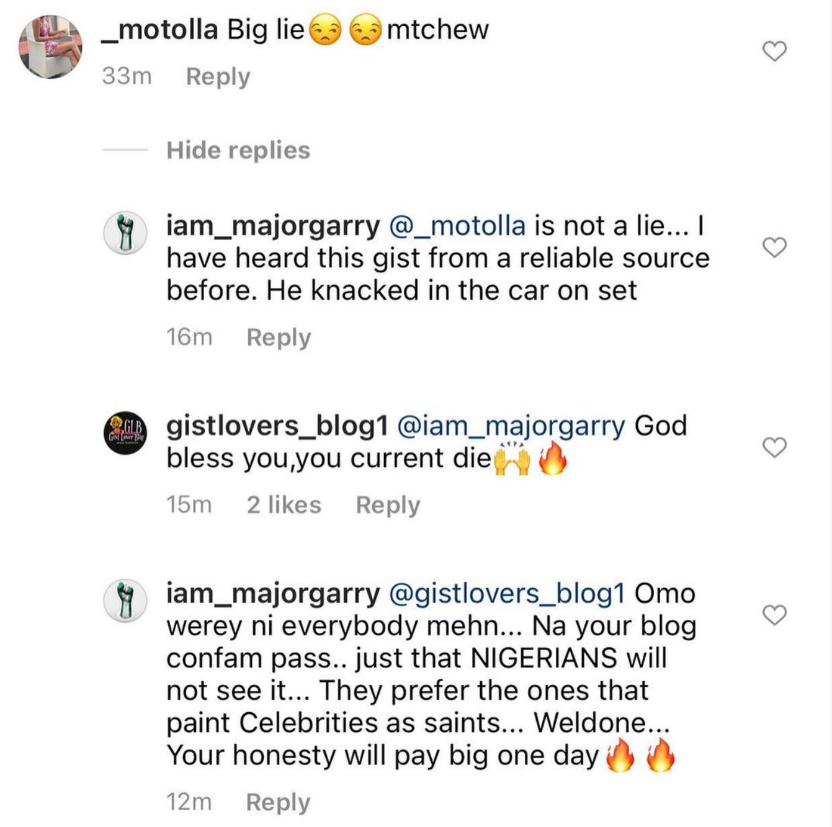This screenshot has width=832, height=827.
Task: Collapse thread with Hide replies
Action: tap(238, 150)
